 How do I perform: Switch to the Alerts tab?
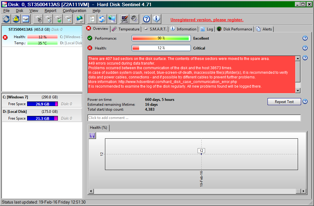click(264, 29)
